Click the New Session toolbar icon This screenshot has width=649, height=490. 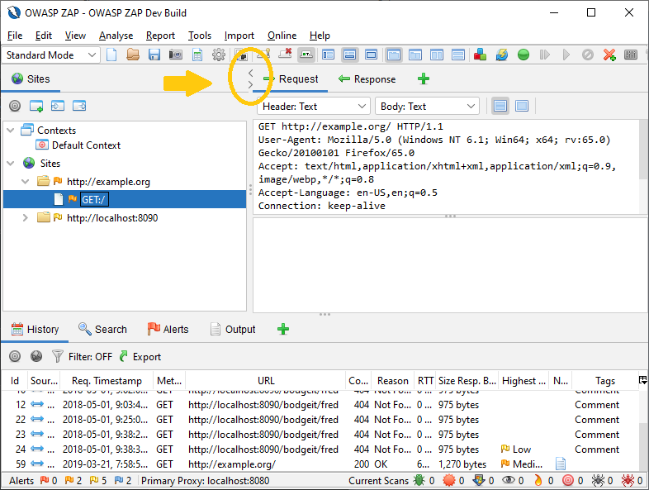(111, 55)
